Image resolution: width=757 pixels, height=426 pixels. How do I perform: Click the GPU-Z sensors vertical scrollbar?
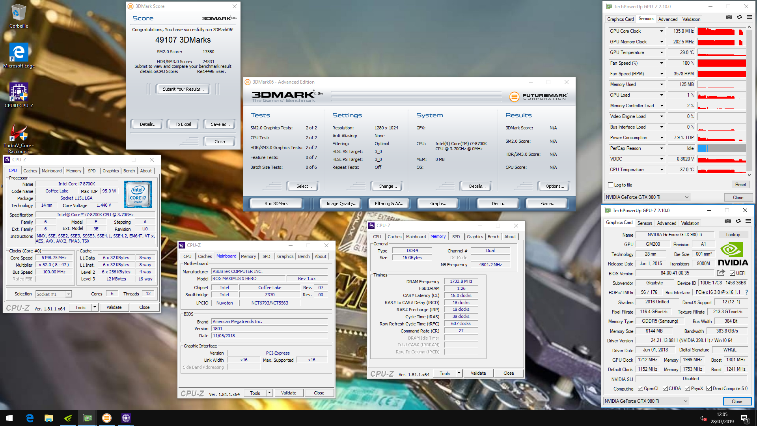[749, 100]
